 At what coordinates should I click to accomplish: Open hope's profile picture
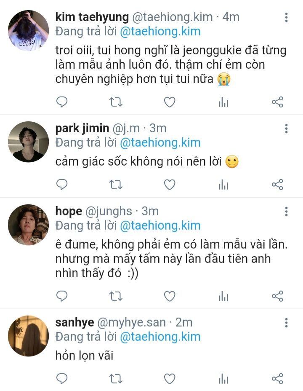click(x=28, y=225)
